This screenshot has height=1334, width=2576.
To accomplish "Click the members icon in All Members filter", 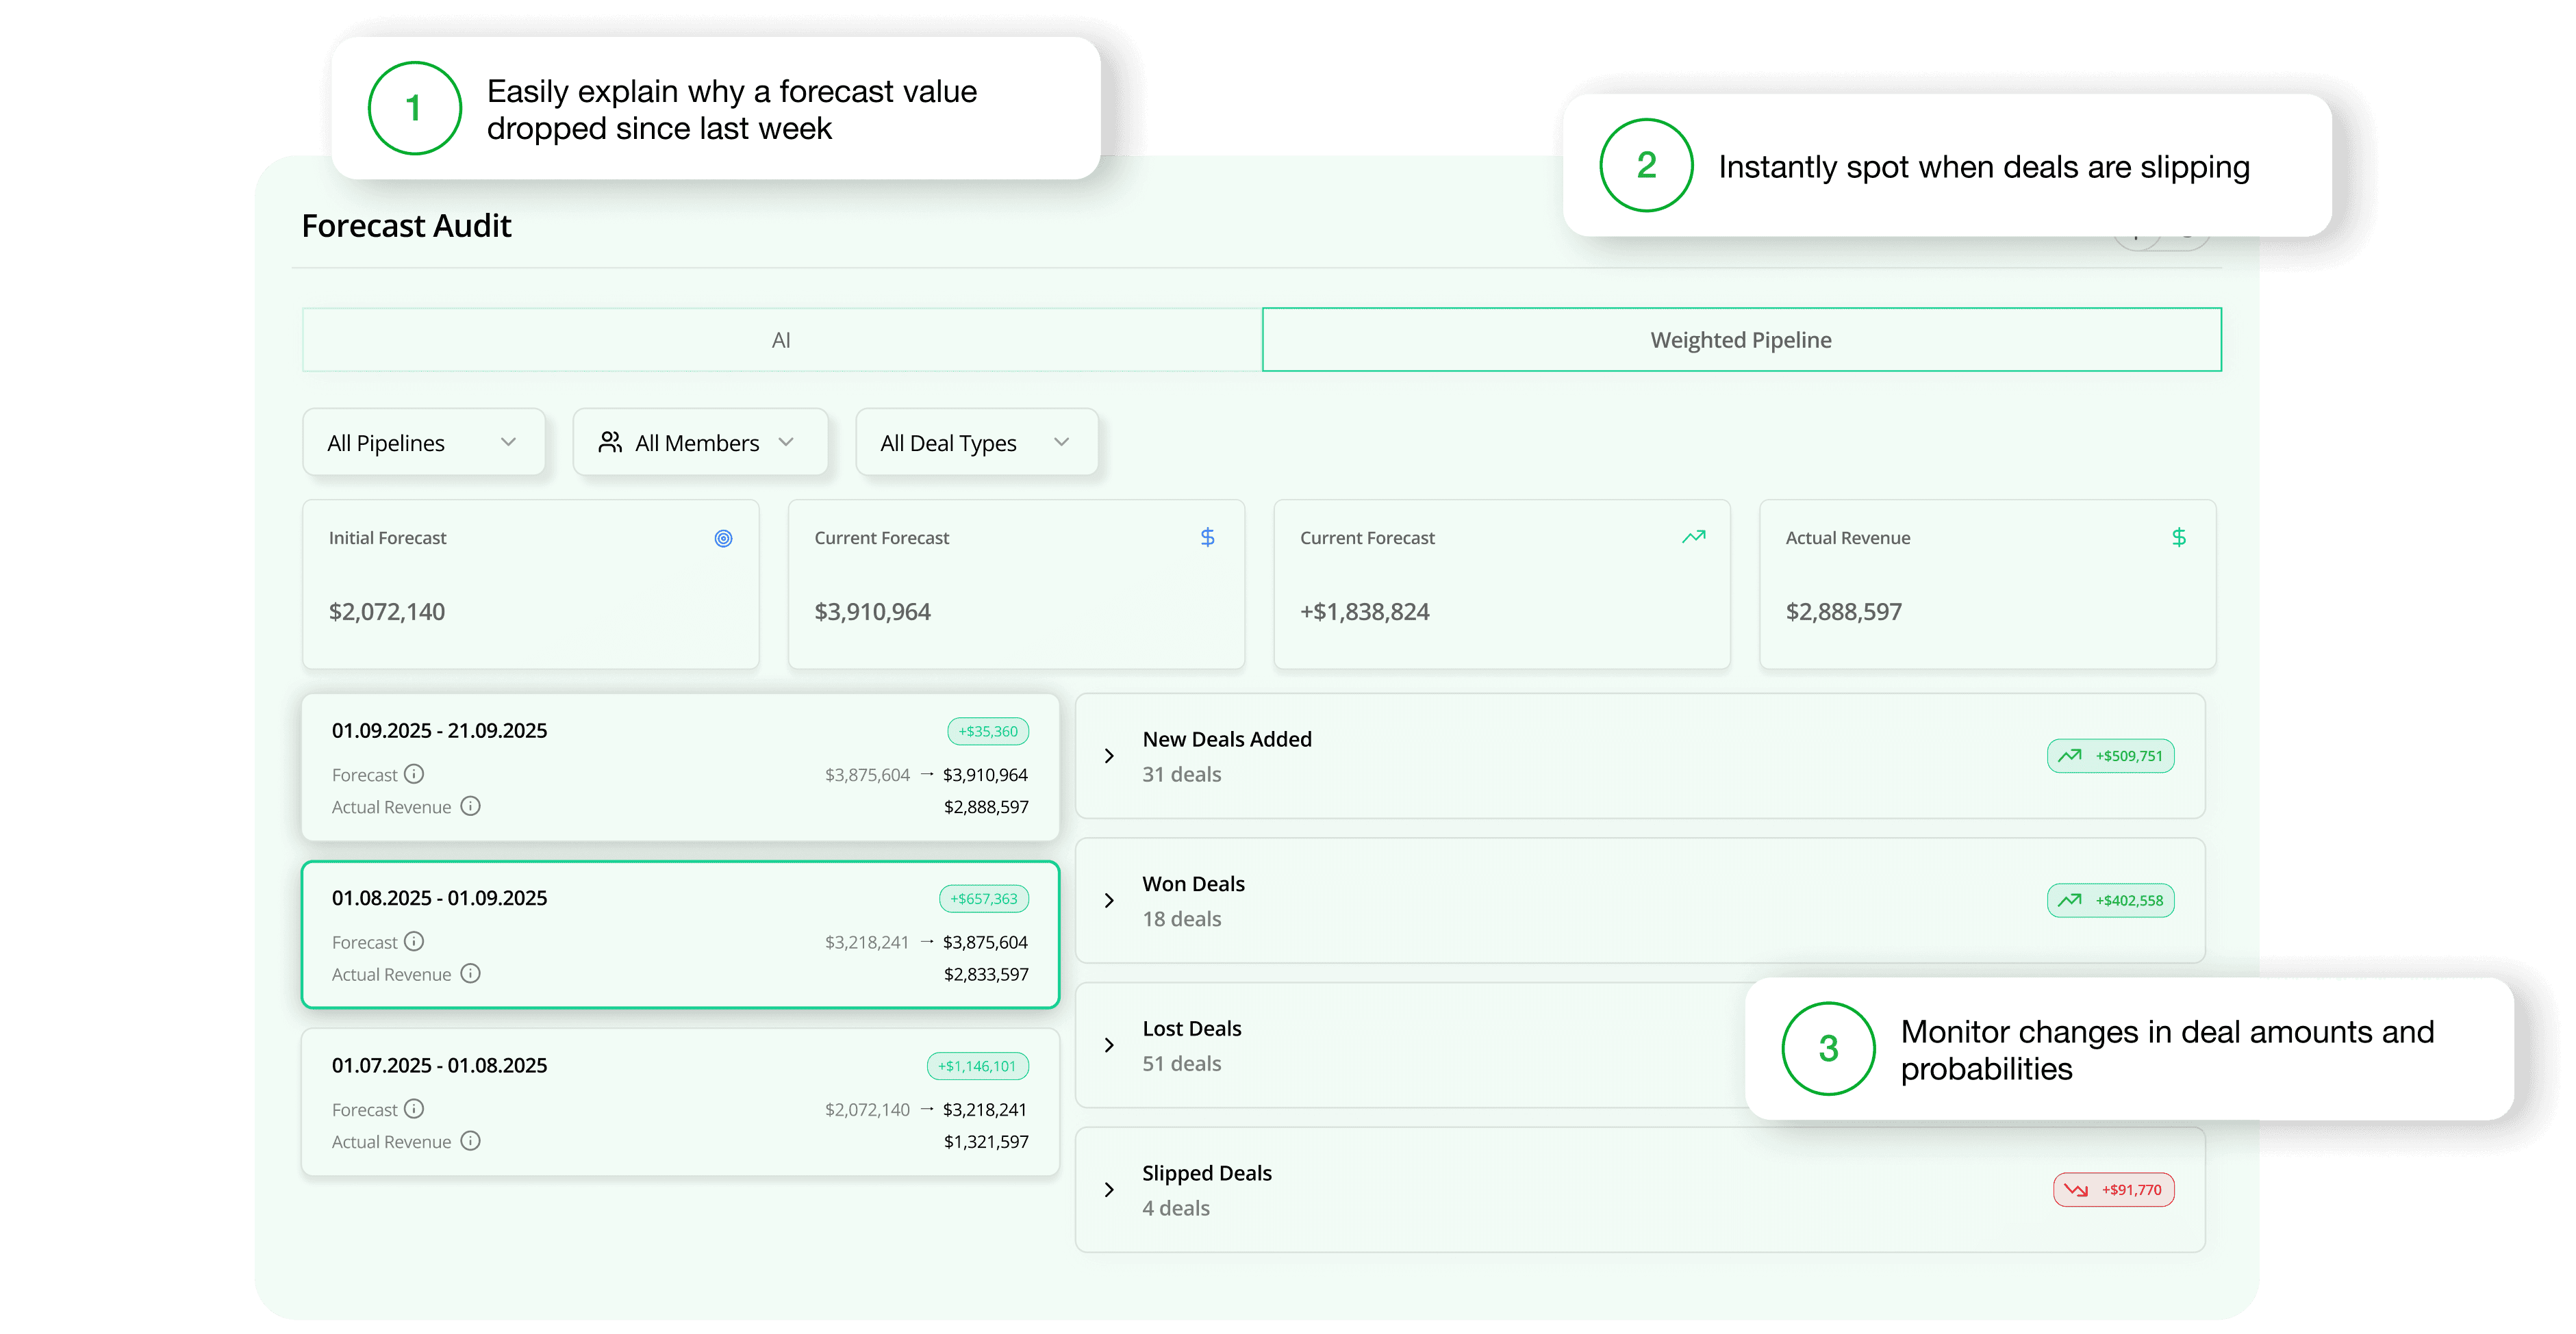I will coord(609,443).
